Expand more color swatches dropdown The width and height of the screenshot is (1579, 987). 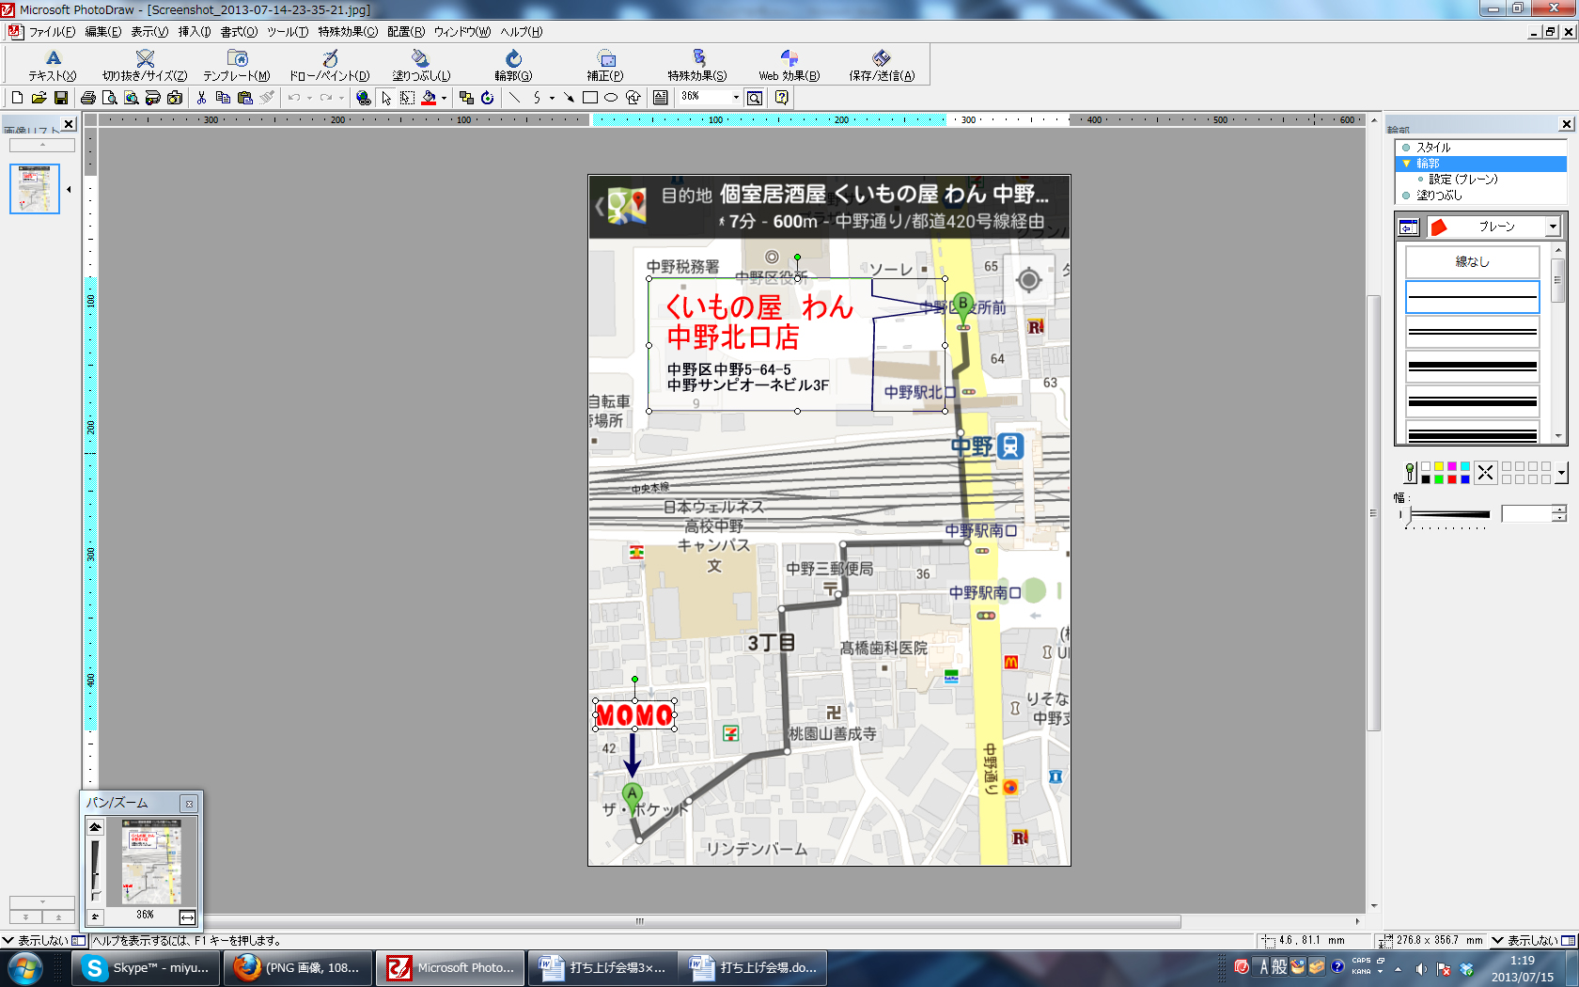coord(1561,473)
